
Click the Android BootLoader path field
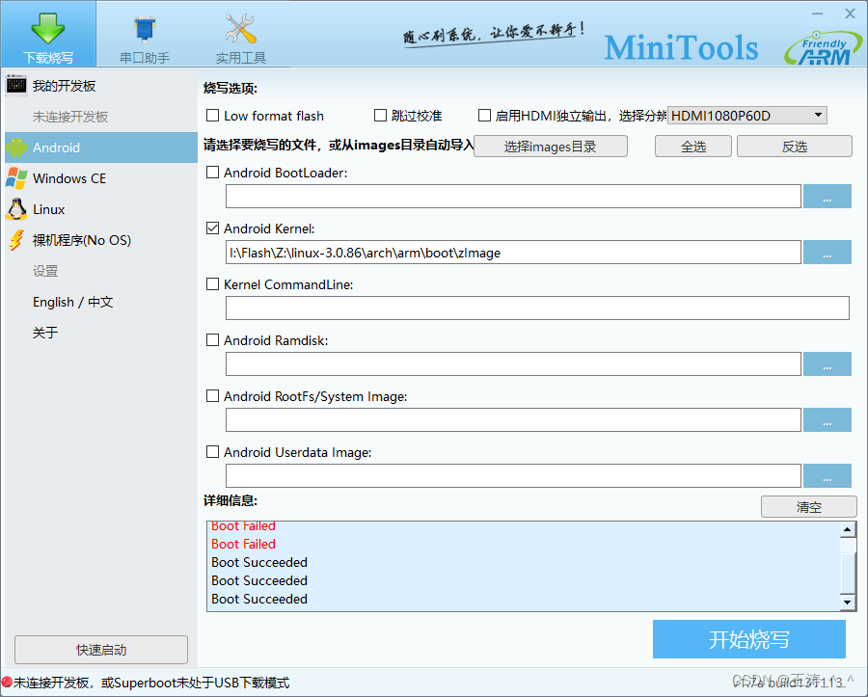pos(513,197)
